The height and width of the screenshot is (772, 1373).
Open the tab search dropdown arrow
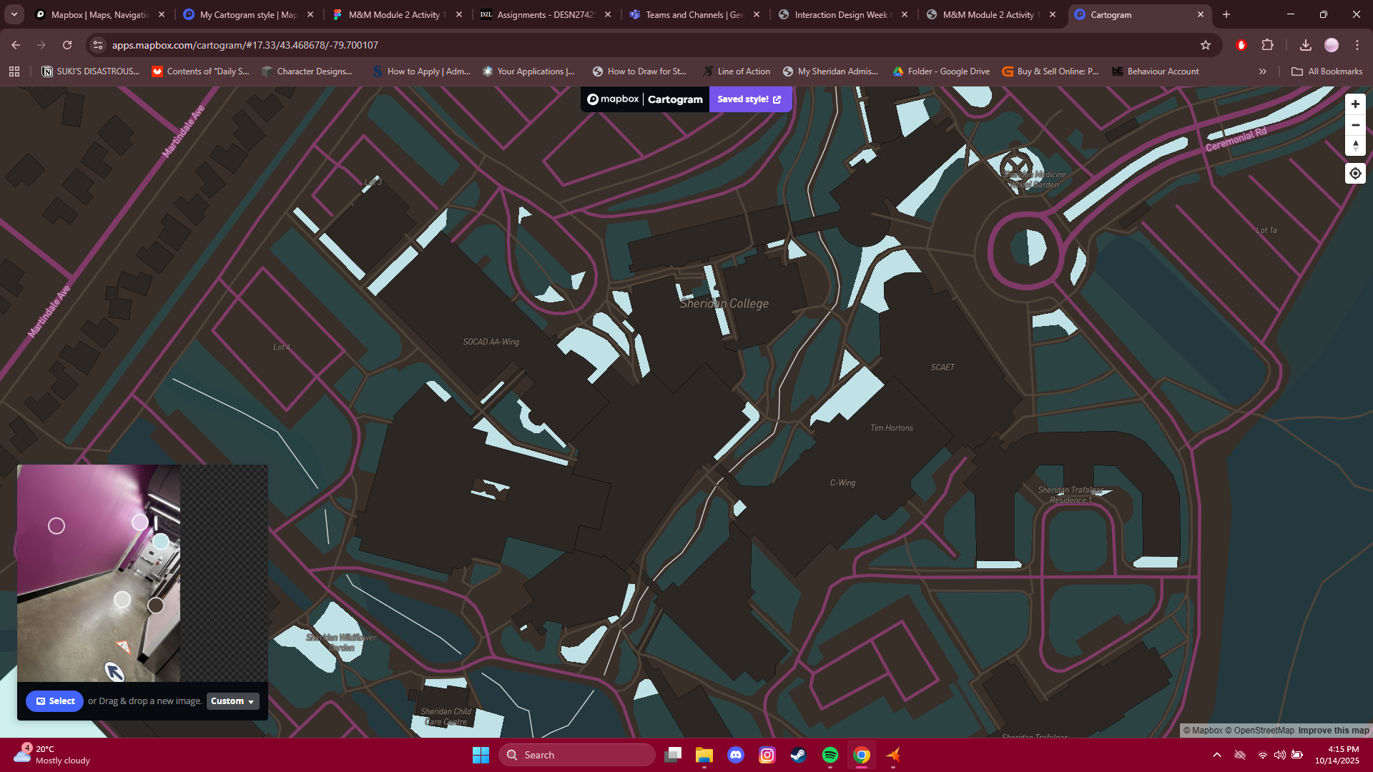14,14
